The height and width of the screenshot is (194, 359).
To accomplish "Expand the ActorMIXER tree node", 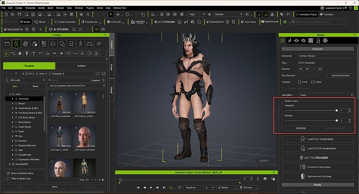I will [9, 164].
